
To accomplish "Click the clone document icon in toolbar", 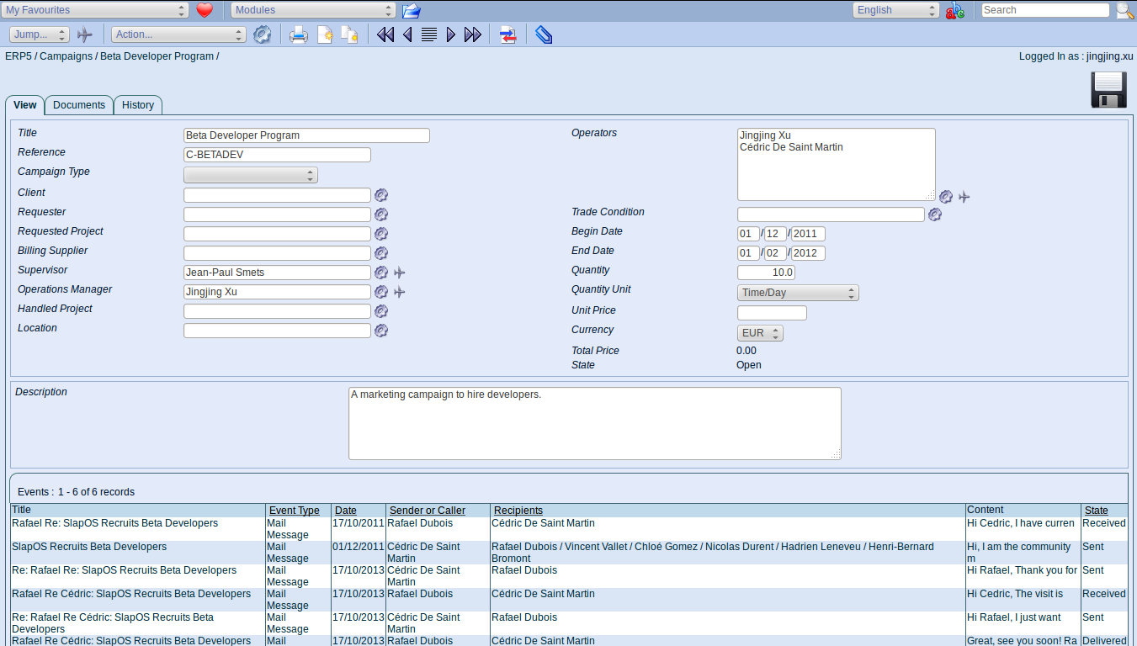I will pyautogui.click(x=349, y=34).
